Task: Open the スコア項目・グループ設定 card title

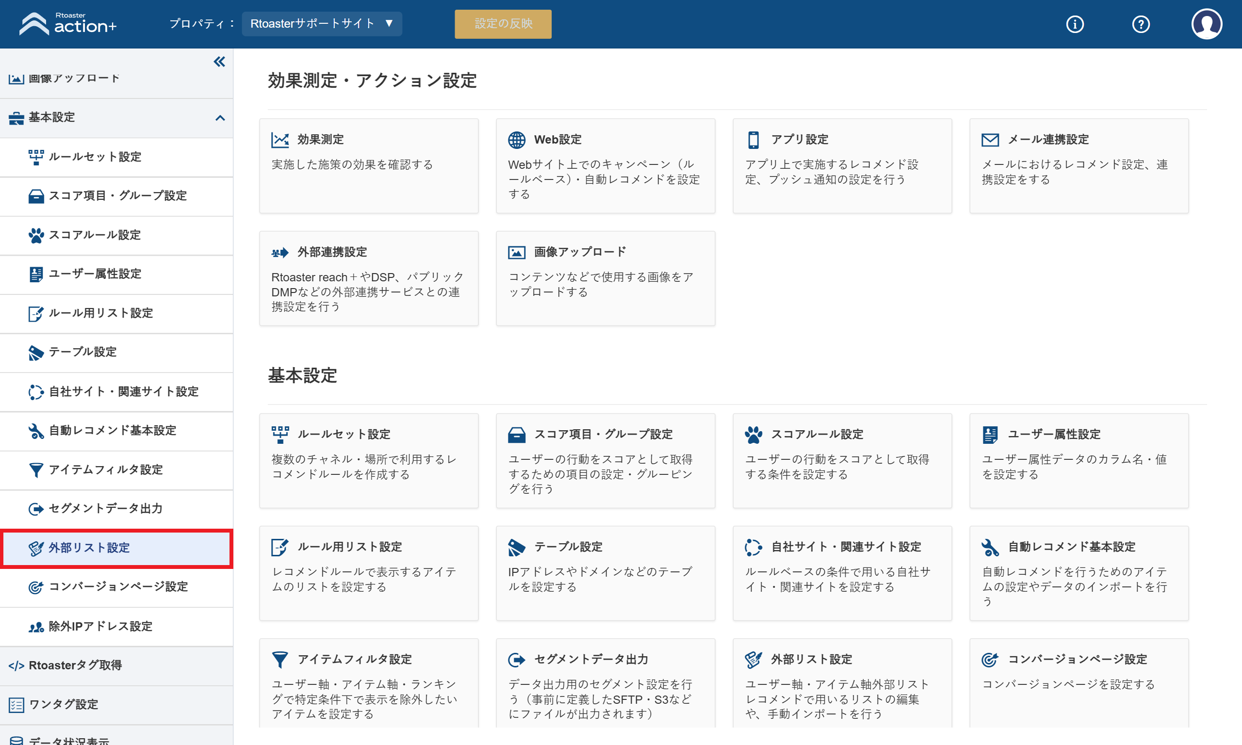Action: pos(604,434)
